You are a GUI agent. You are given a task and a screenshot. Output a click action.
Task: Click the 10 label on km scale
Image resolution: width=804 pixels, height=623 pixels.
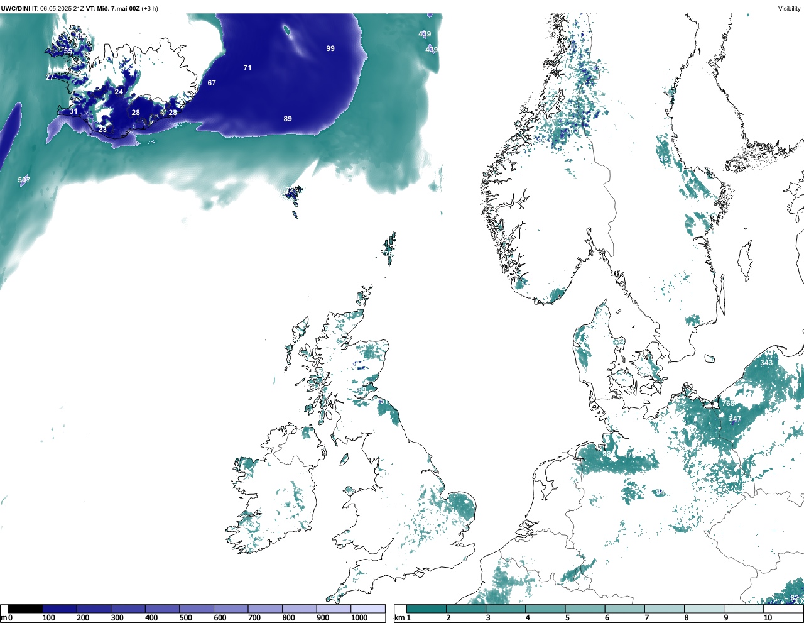(768, 618)
